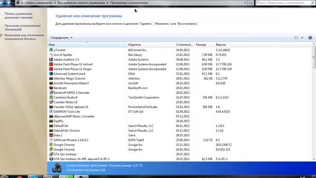Click the Valve publisher cell
The height and width of the screenshot is (178, 316).
click(x=132, y=135)
